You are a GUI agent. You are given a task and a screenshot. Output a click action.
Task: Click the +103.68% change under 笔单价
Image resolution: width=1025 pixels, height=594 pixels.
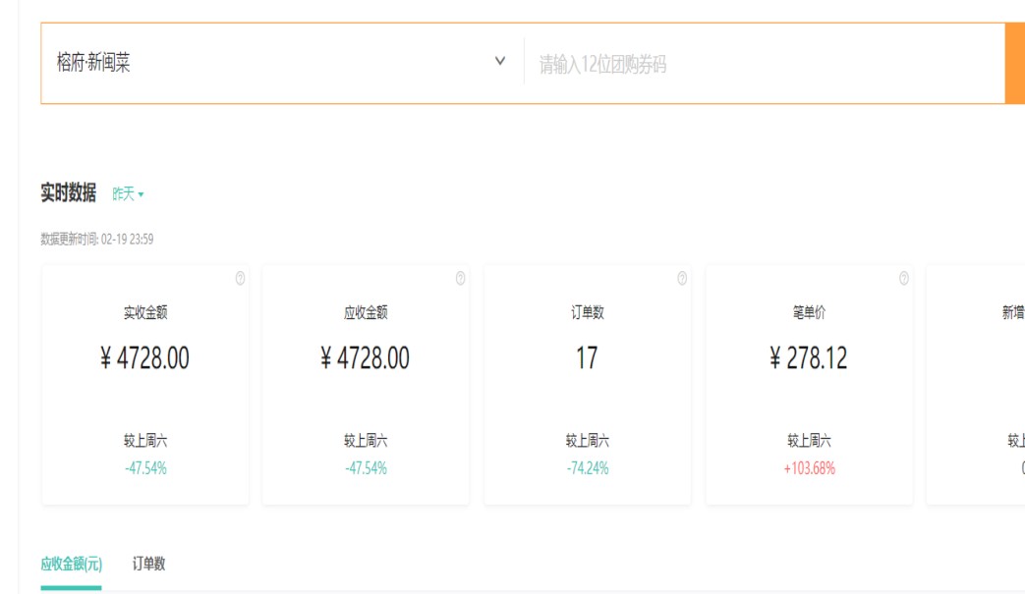pos(809,468)
